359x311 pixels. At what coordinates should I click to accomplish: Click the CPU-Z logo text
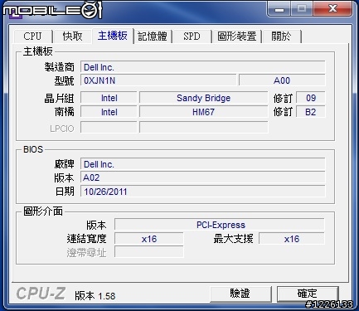41,294
